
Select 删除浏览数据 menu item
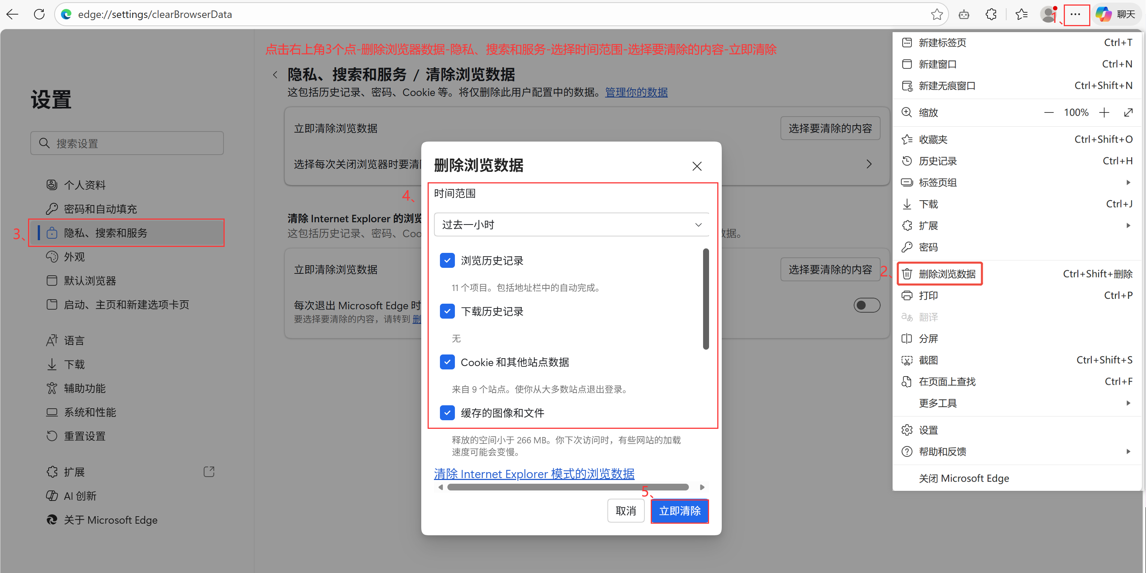pos(947,274)
